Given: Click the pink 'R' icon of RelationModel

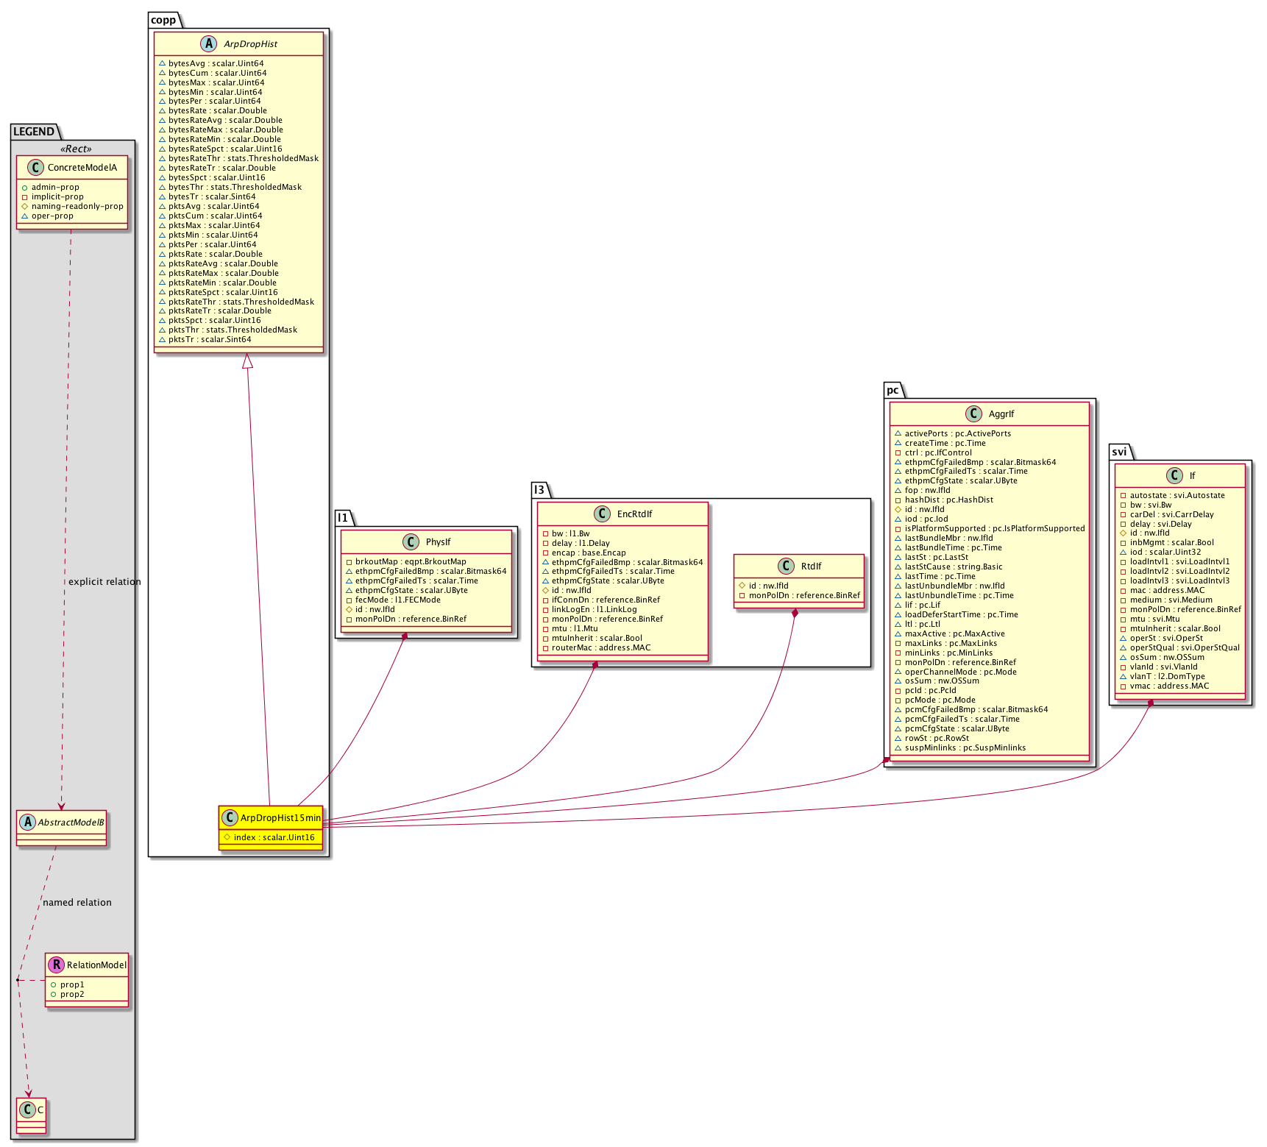Looking at the screenshot, I should [56, 965].
